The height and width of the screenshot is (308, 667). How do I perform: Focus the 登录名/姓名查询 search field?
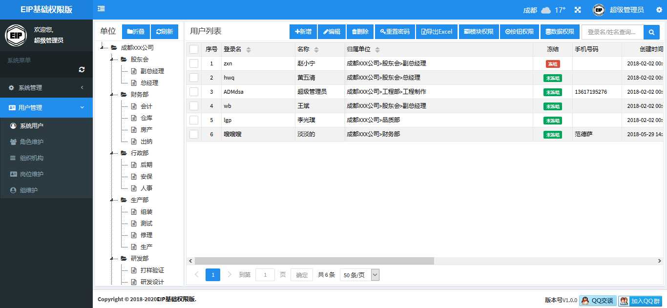(x=612, y=32)
